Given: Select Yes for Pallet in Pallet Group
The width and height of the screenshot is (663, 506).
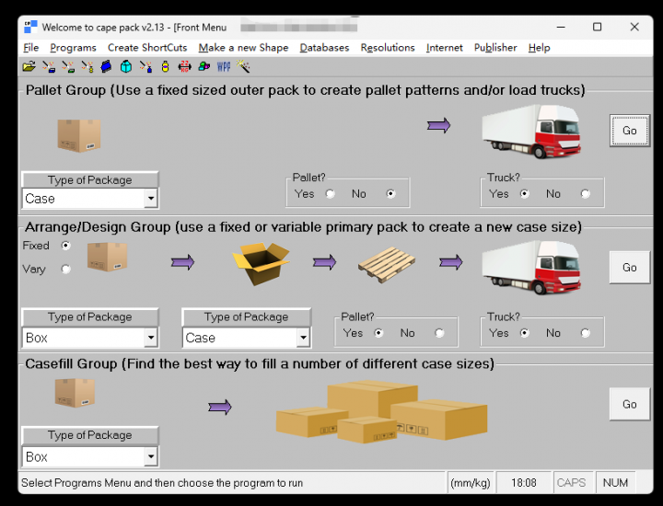Looking at the screenshot, I should (331, 194).
